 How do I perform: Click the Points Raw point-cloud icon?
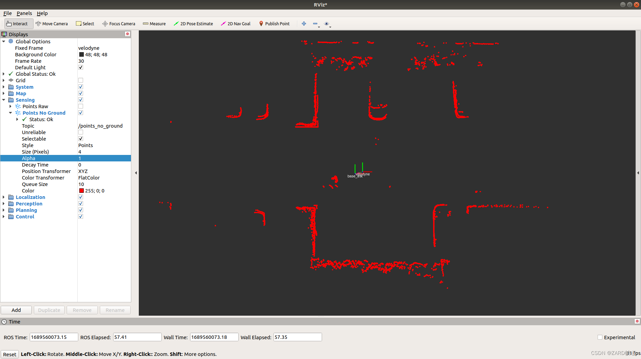point(18,106)
